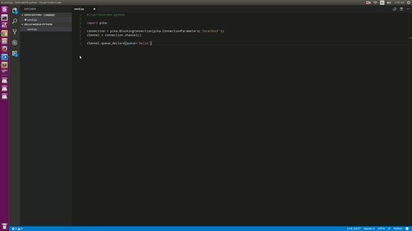This screenshot has width=412, height=231.
Task: Click the 'hello' string in queue_declare
Action: click(x=144, y=43)
